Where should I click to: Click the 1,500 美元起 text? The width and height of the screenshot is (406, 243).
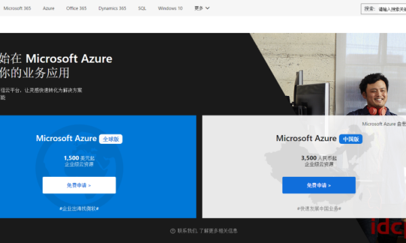[x=79, y=158]
